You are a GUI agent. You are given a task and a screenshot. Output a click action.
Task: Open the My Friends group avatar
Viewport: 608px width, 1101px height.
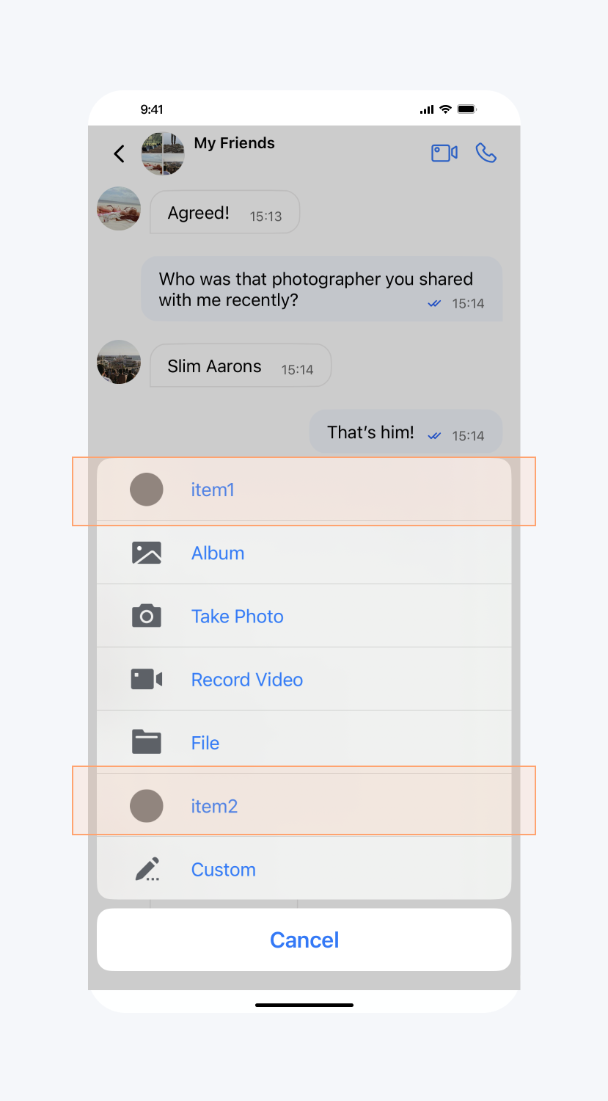coord(163,153)
